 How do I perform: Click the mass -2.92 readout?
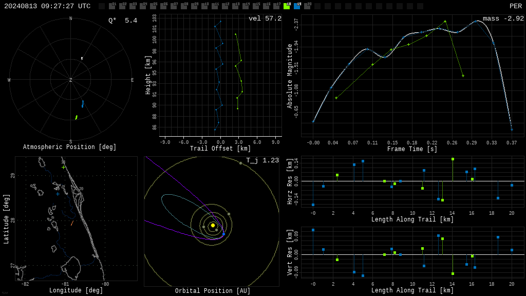tap(503, 18)
